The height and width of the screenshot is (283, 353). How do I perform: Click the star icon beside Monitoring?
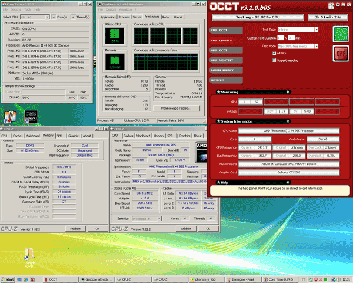click(x=218, y=92)
